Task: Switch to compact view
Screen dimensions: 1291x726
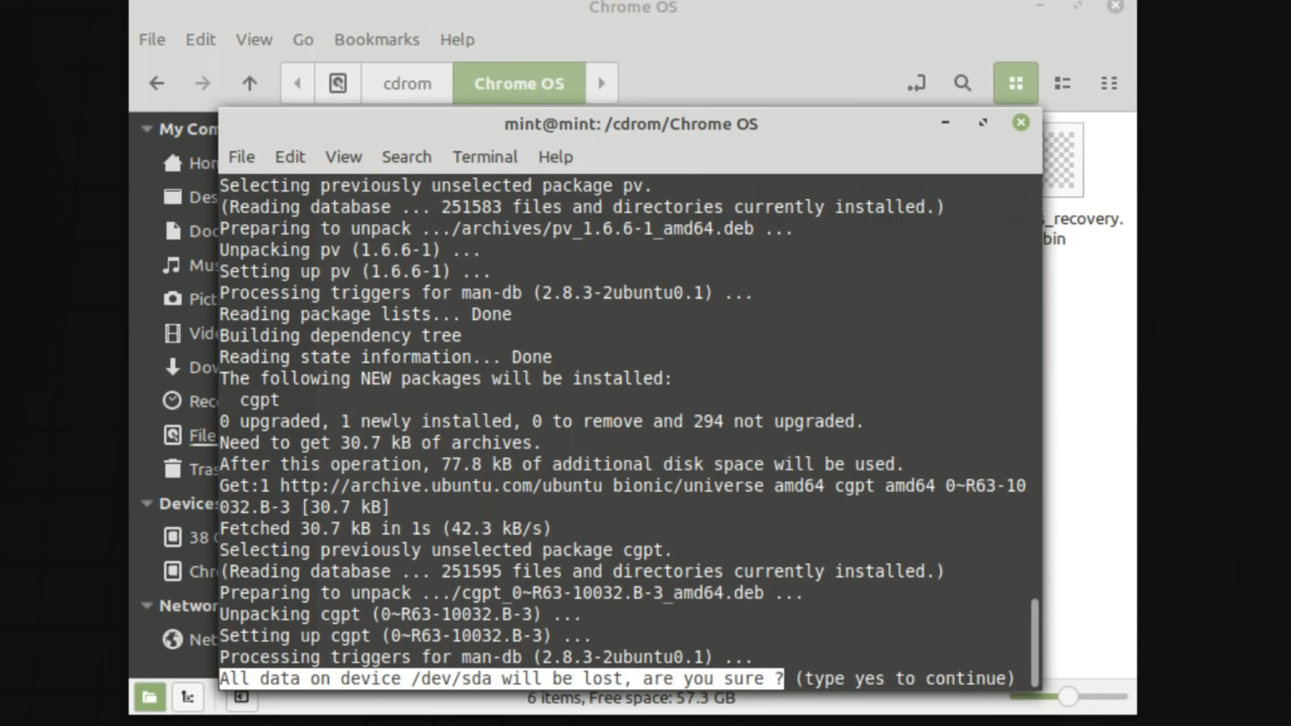Action: (1109, 83)
